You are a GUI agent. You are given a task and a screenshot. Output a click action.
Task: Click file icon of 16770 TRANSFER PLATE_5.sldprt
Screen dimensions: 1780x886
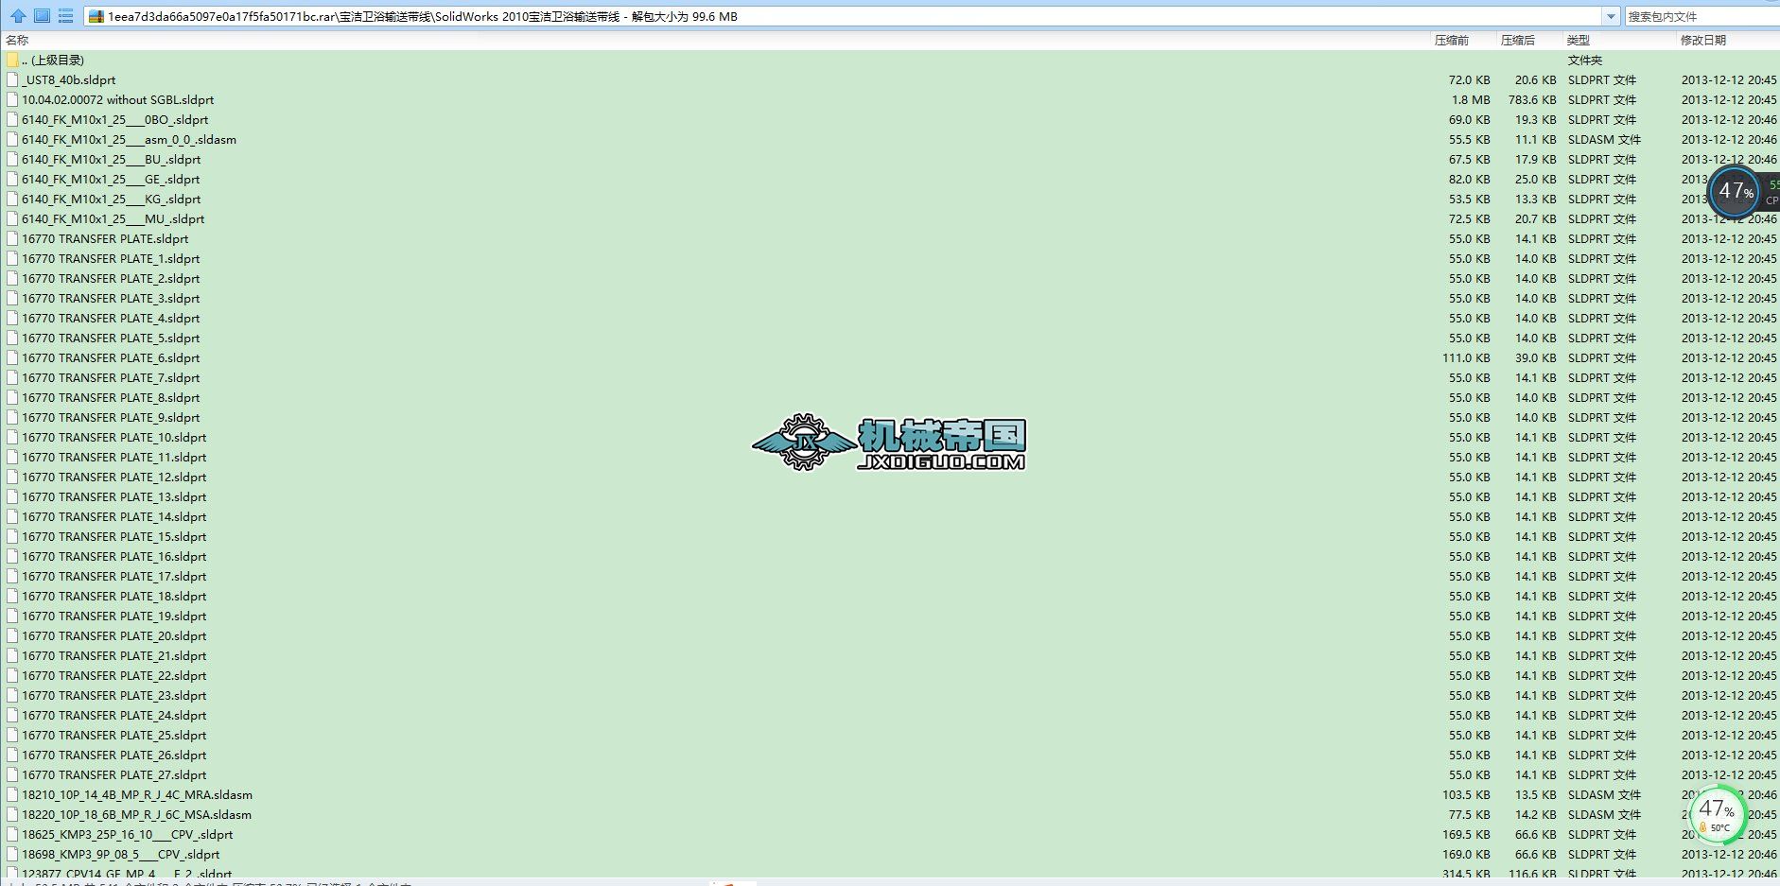pos(12,338)
